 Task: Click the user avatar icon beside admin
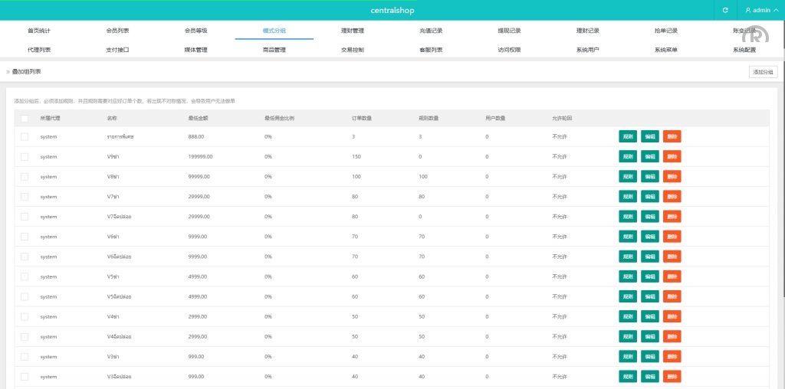coord(748,11)
